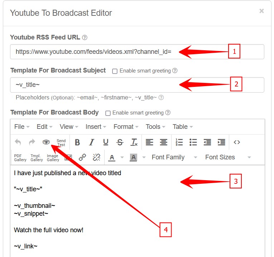Enable smart greeting for Broadcast Subject
This screenshot has height=257, width=274.
coord(115,71)
